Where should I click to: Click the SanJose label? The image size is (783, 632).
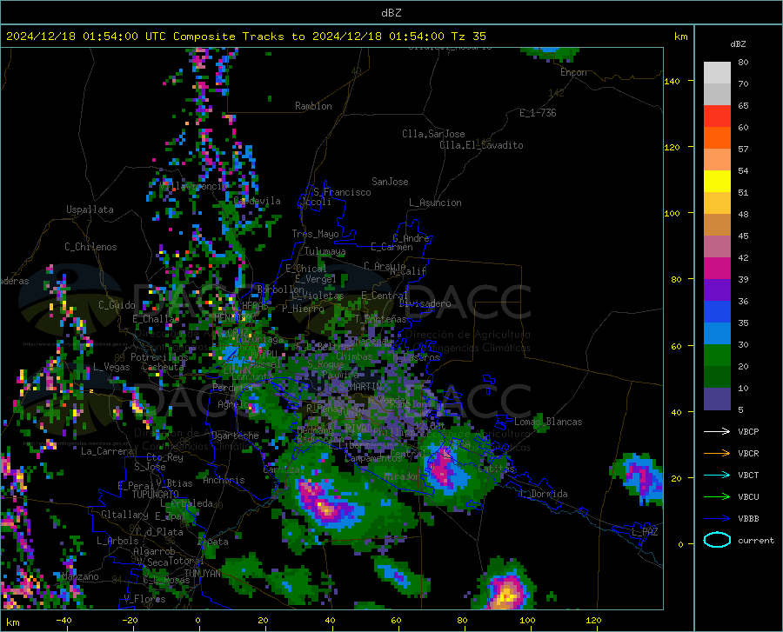[x=390, y=182]
